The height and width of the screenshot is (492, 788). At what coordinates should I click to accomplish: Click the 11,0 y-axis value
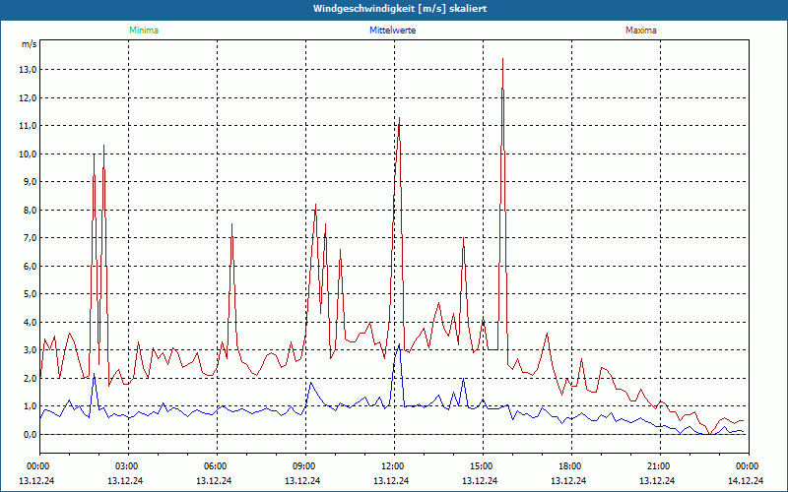tap(28, 126)
